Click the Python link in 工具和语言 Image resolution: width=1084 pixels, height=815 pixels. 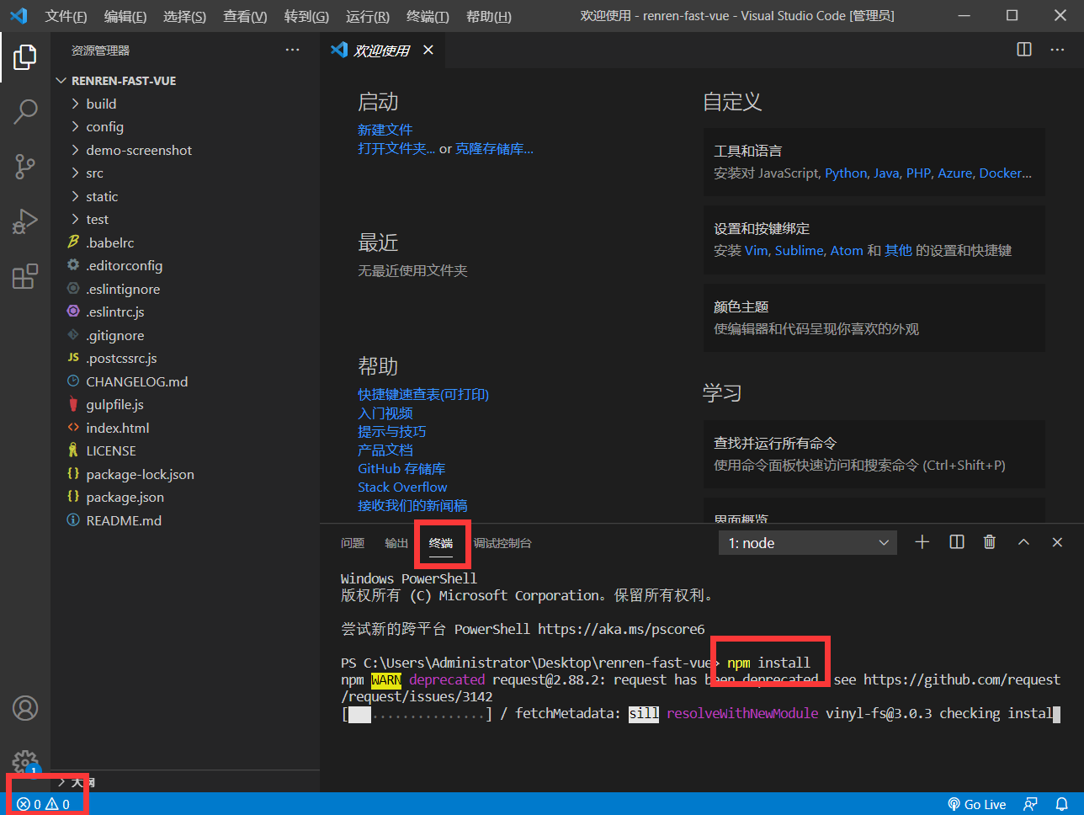click(x=846, y=173)
